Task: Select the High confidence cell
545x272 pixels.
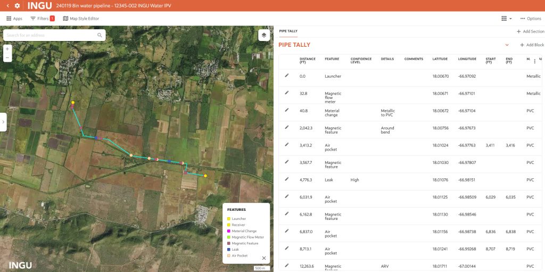Action: point(355,180)
